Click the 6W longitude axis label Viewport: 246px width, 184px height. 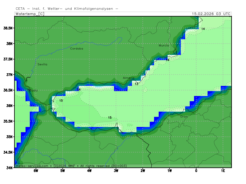36,171
